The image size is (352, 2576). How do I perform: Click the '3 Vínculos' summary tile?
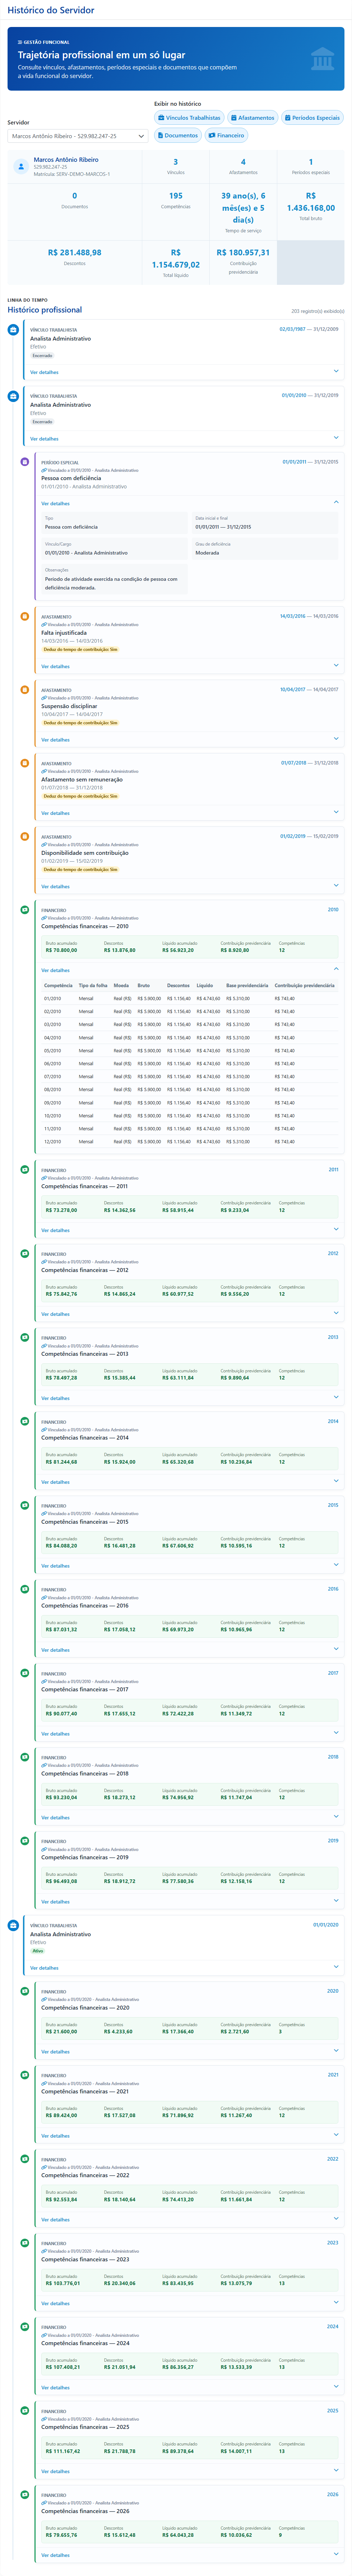pyautogui.click(x=176, y=167)
